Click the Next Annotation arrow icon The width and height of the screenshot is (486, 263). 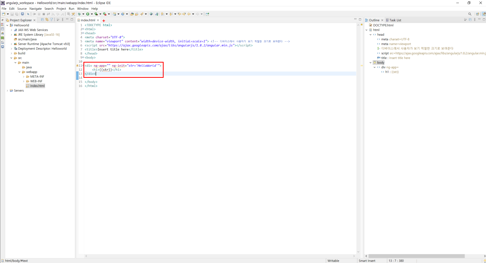163,14
